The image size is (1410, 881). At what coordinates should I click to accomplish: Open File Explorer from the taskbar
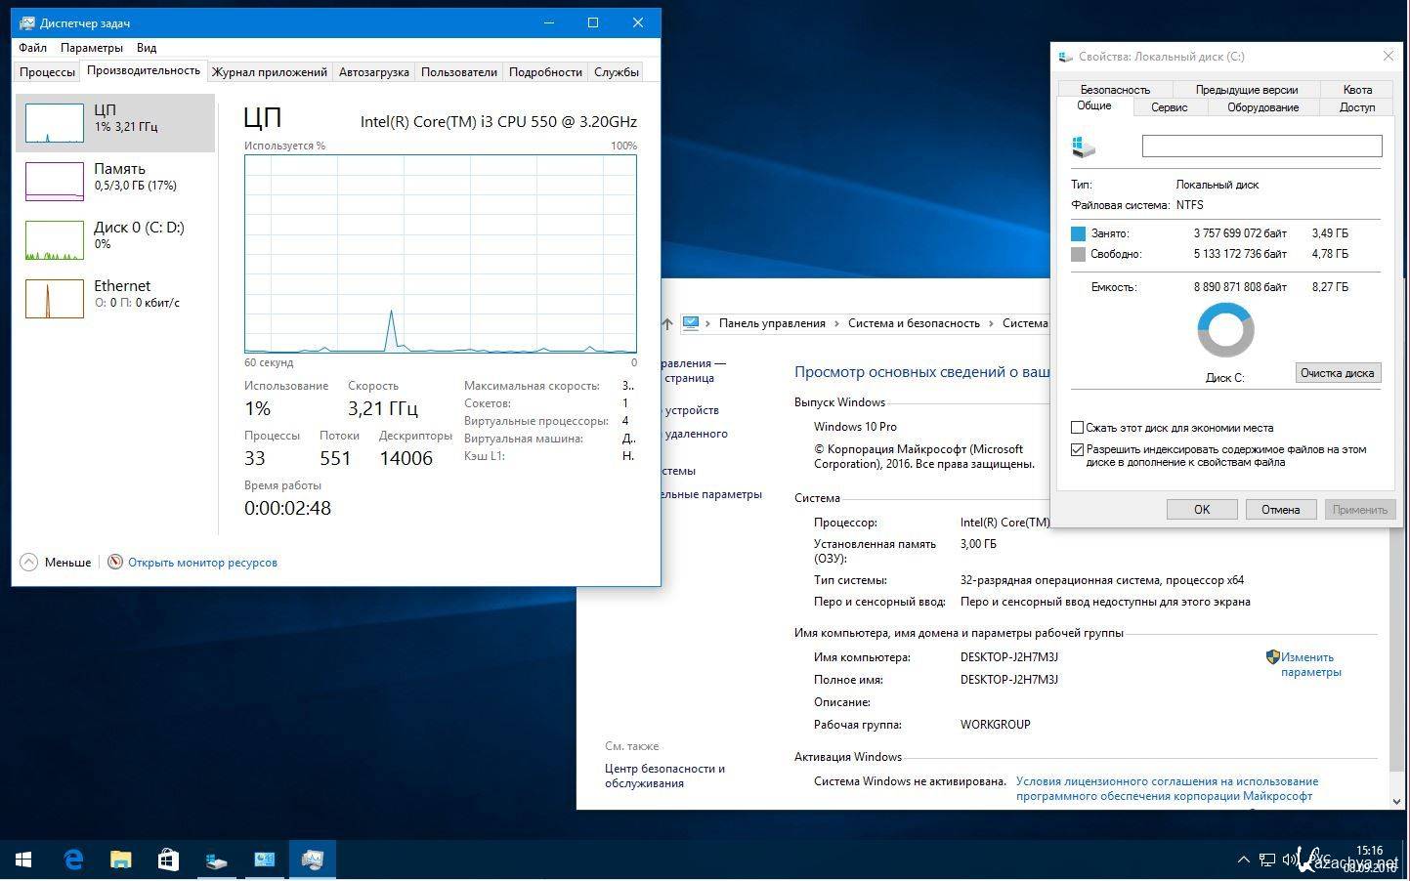point(121,860)
